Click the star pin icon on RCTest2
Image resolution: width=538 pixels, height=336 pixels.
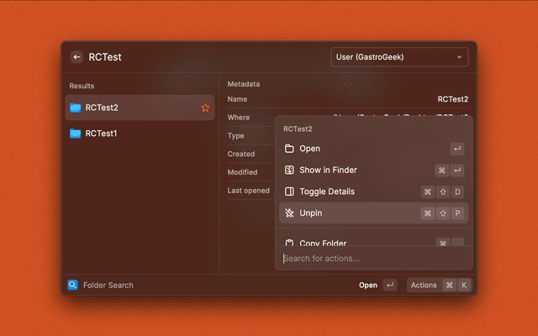[x=205, y=108]
